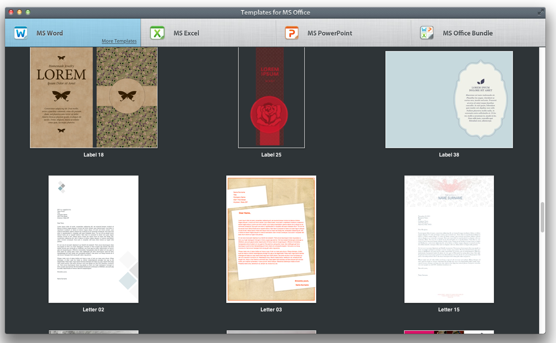Click the orange MS PowerPoint icon

point(292,33)
